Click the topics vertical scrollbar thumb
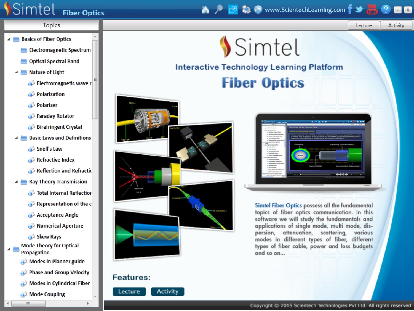The image size is (414, 311). [x=95, y=80]
